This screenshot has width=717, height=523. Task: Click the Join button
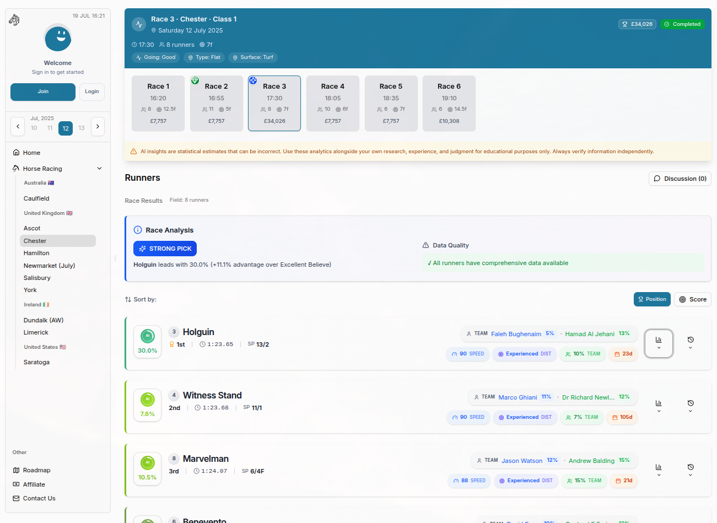[43, 91]
